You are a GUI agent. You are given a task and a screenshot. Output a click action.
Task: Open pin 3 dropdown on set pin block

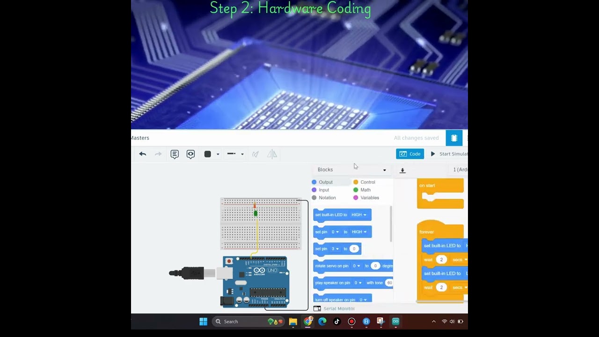[335, 249]
